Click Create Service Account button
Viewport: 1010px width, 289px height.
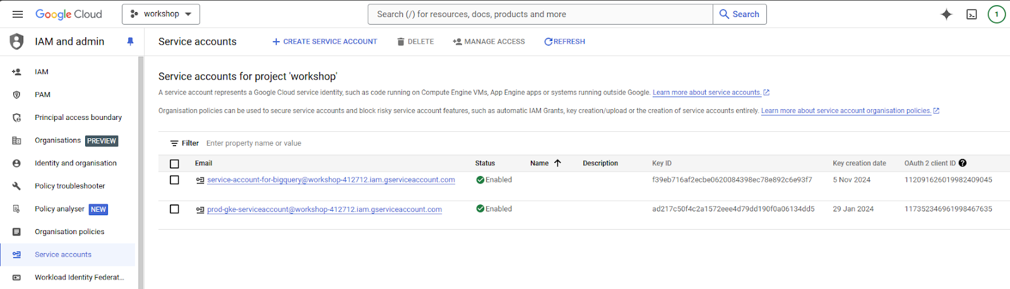pyautogui.click(x=324, y=42)
